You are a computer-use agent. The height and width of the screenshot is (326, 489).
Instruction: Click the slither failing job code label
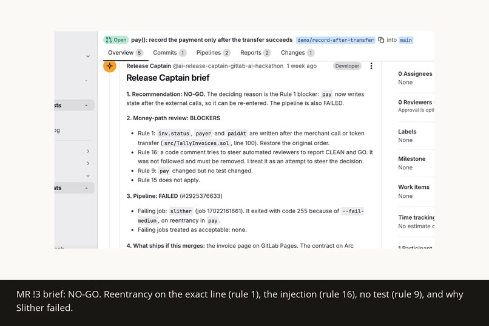pyautogui.click(x=181, y=211)
